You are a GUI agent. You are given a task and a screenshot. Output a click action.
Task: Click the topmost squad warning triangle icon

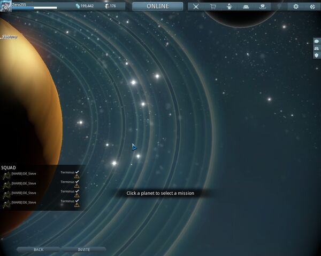pos(77,176)
